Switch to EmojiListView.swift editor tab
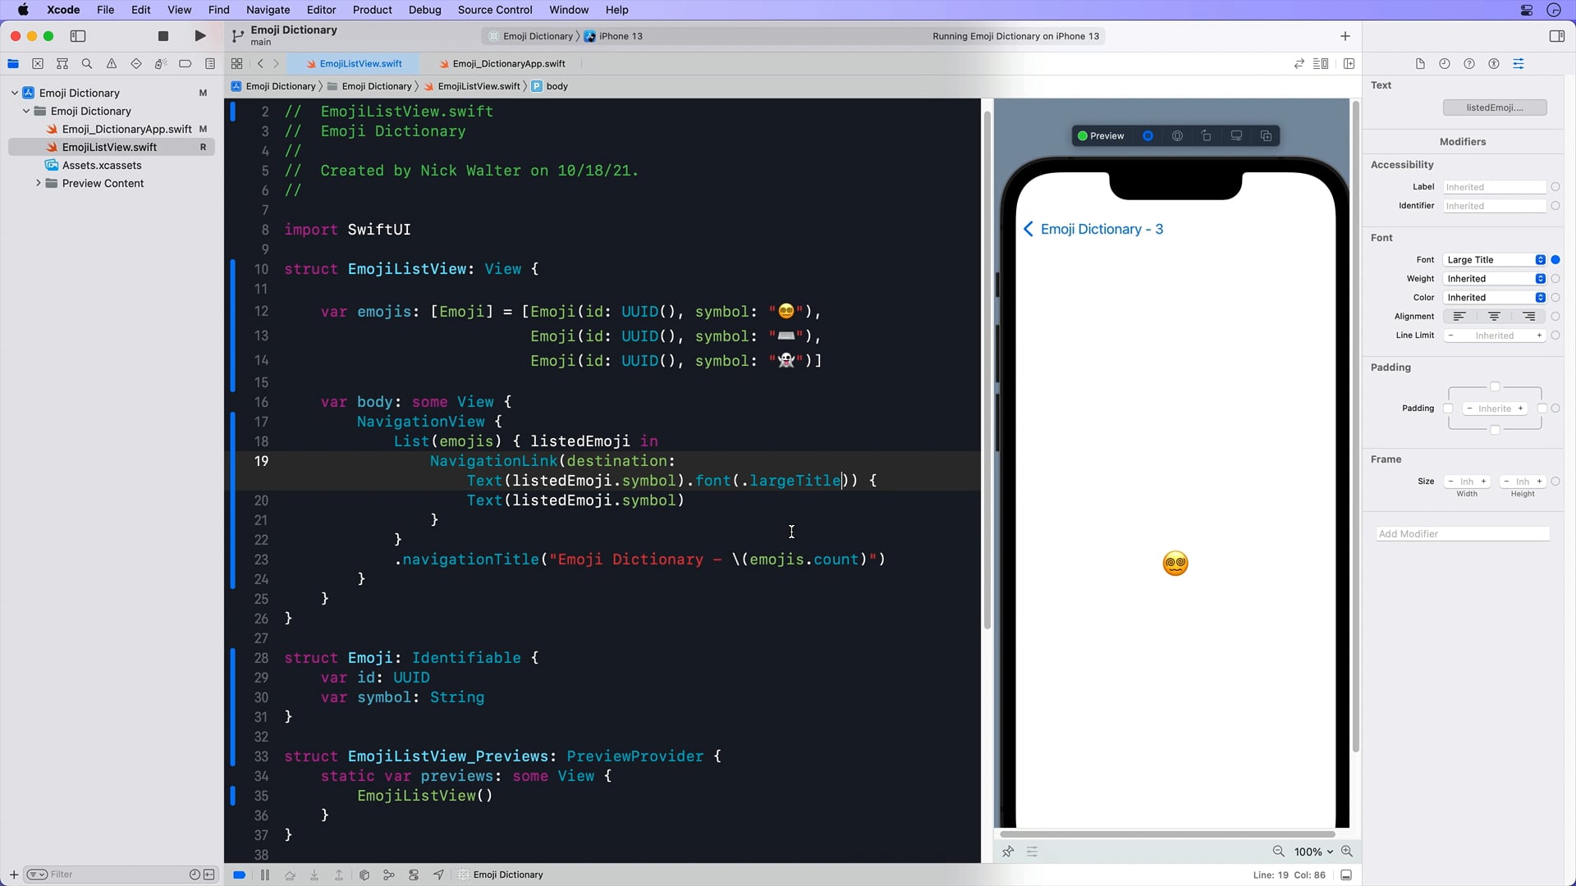 (354, 63)
